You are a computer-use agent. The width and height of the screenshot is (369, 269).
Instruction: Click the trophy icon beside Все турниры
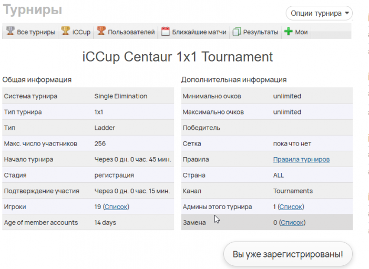pyautogui.click(x=10, y=31)
